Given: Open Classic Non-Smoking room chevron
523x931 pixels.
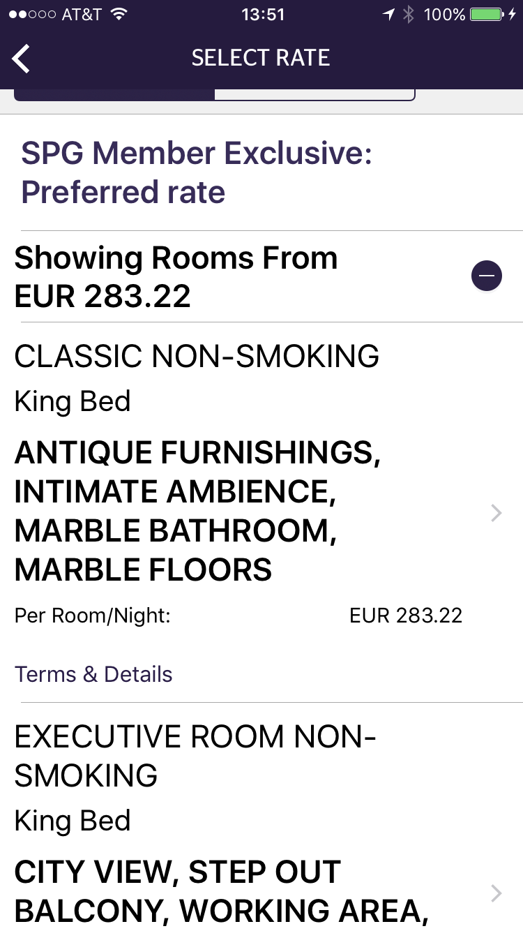Looking at the screenshot, I should click(496, 514).
